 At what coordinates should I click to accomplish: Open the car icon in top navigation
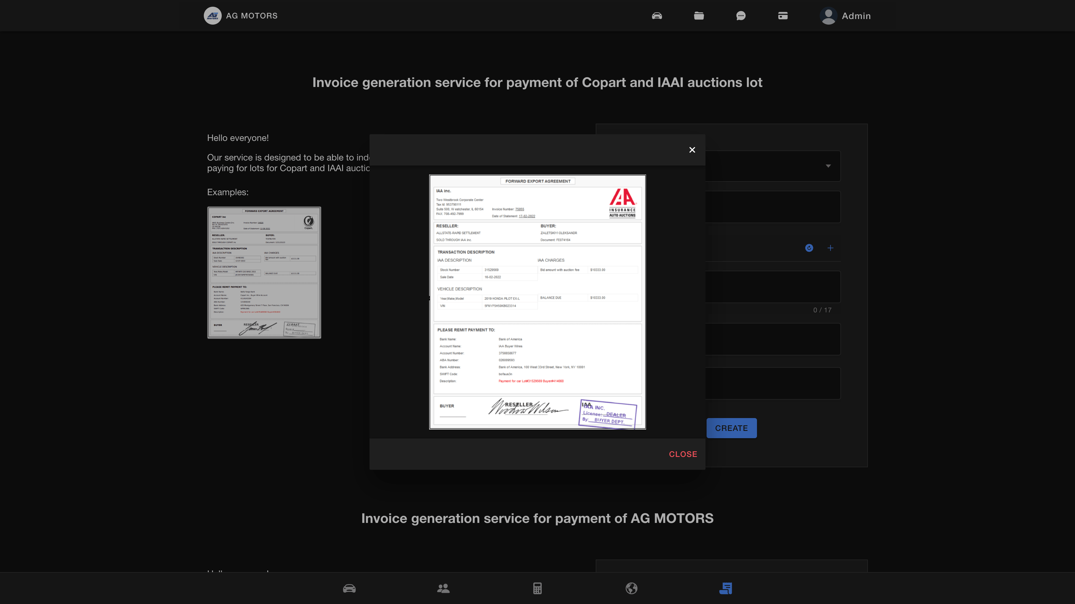point(657,16)
